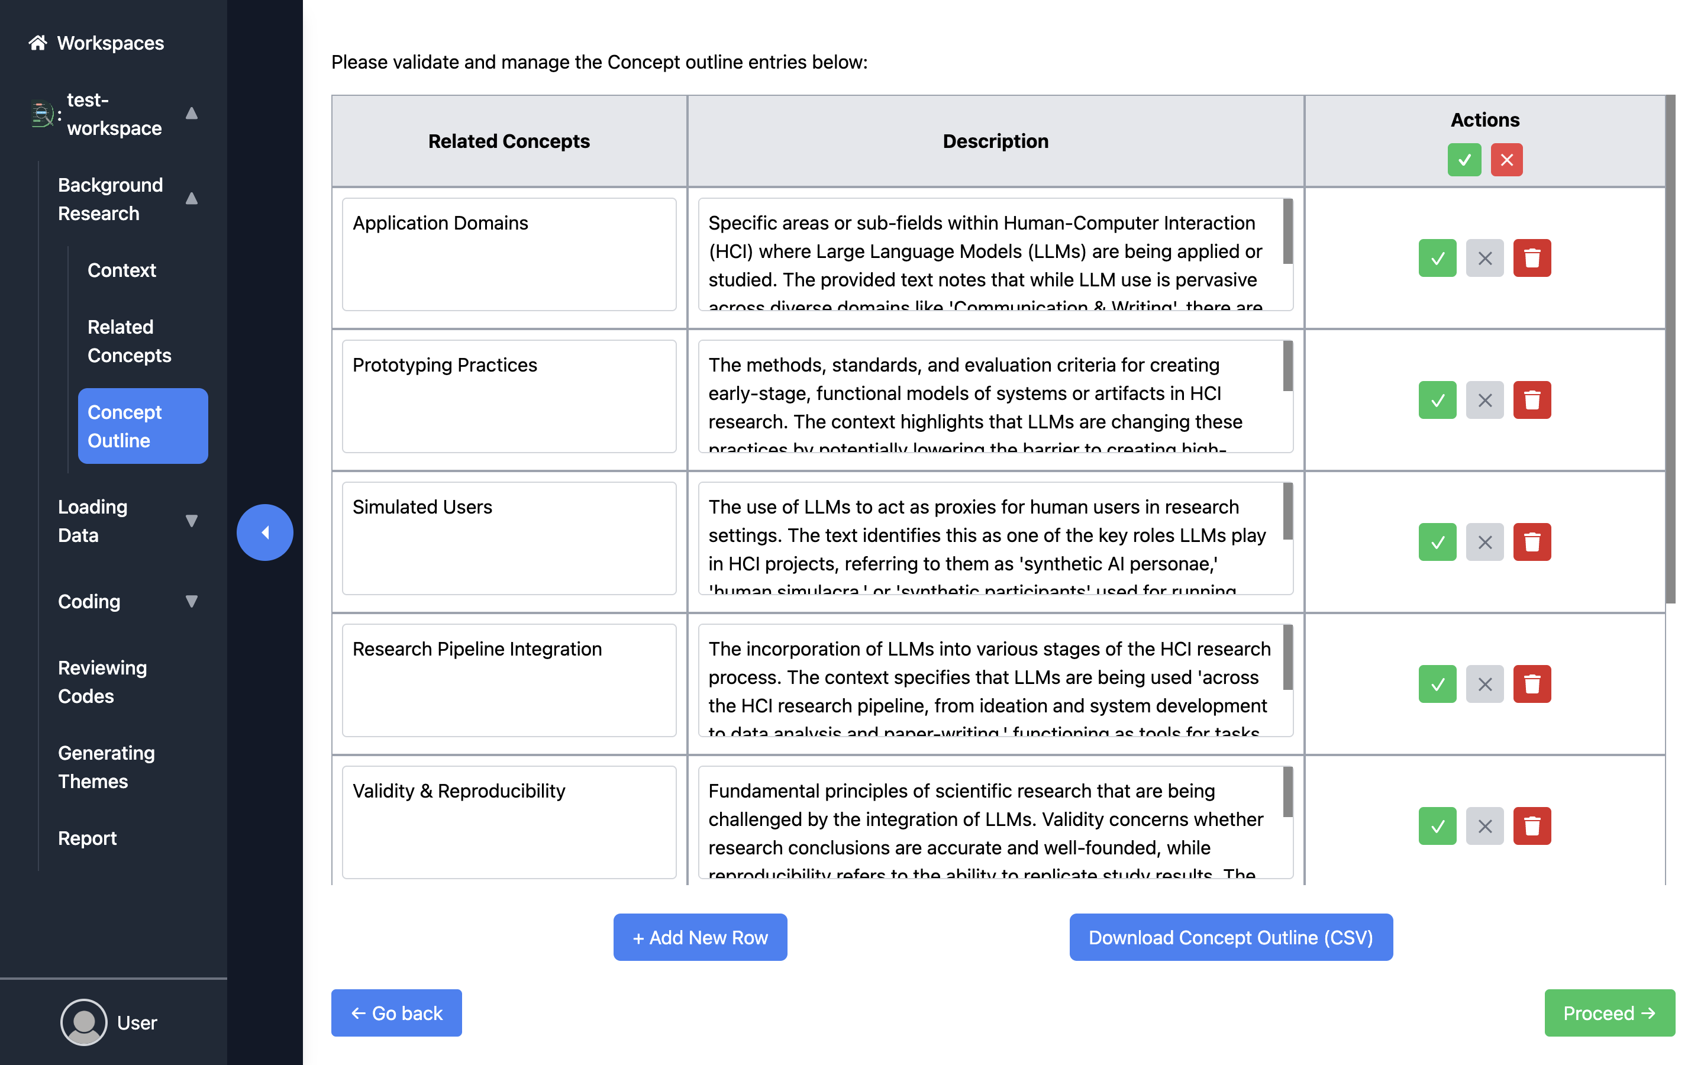
Task: Collapse the Background Research section
Action: pyautogui.click(x=191, y=199)
